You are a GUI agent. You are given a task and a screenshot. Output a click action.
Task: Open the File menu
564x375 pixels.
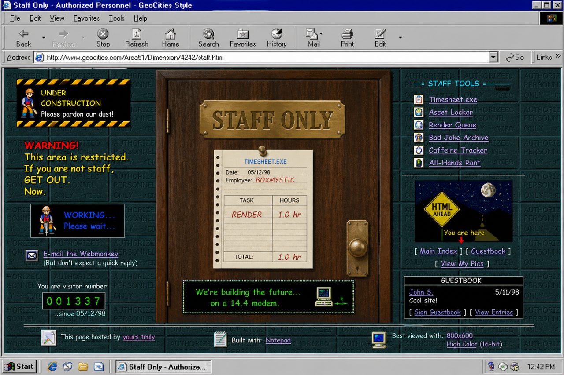click(15, 18)
